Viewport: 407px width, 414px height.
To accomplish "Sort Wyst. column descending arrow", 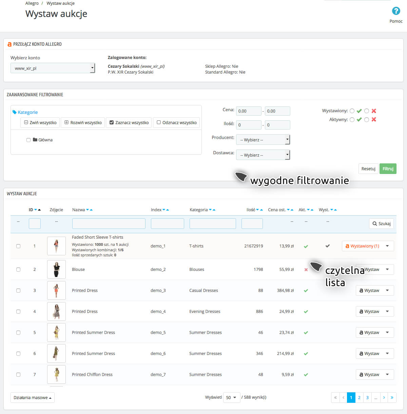I will coord(332,210).
